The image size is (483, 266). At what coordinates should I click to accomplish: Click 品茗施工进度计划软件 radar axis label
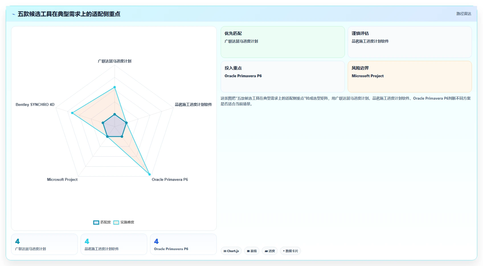(193, 104)
